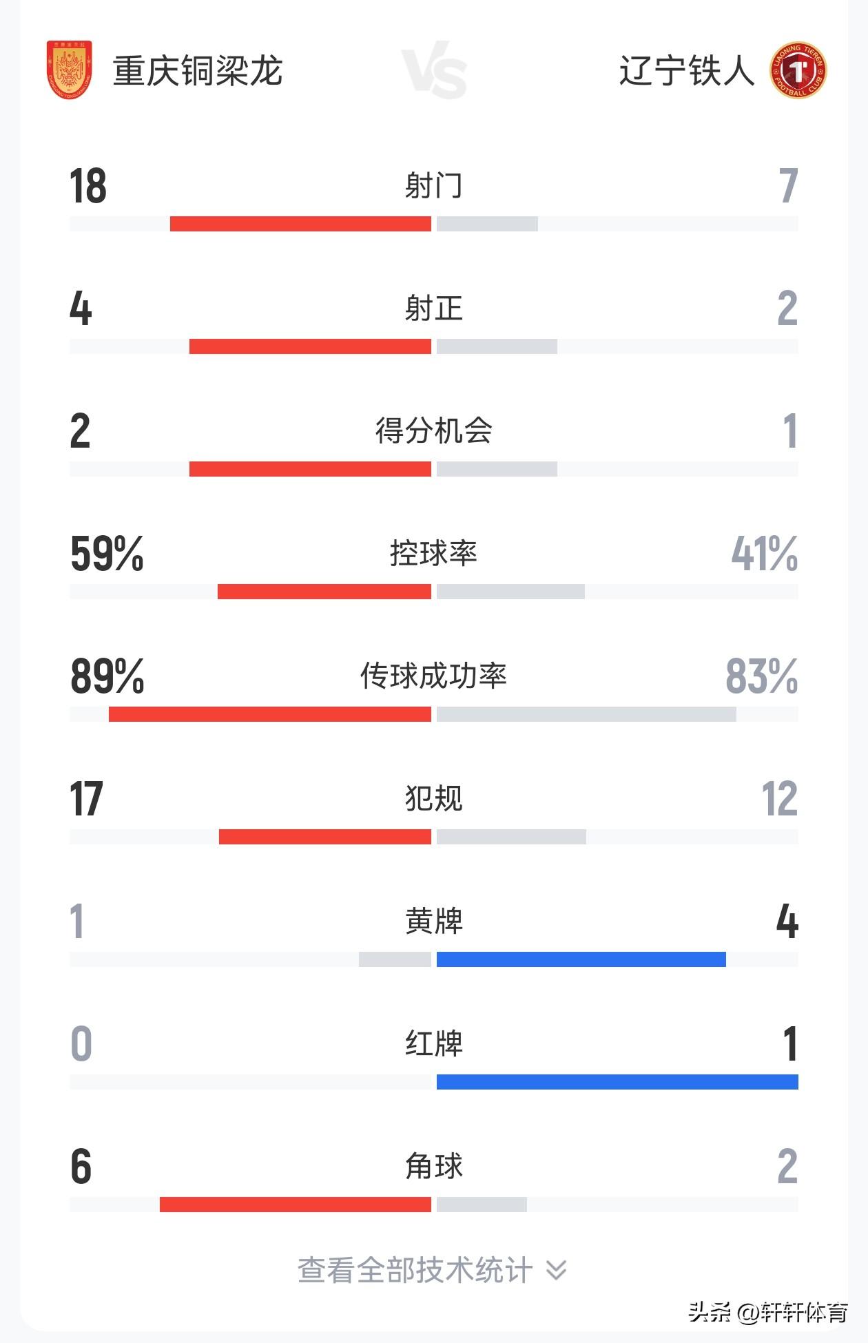
Task: Select team name 辽宁铁人
Action: (x=687, y=71)
